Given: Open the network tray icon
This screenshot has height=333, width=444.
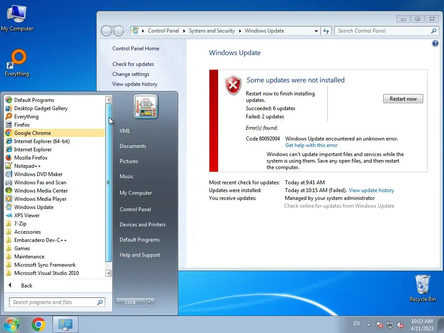Looking at the screenshot, I should click(x=390, y=325).
